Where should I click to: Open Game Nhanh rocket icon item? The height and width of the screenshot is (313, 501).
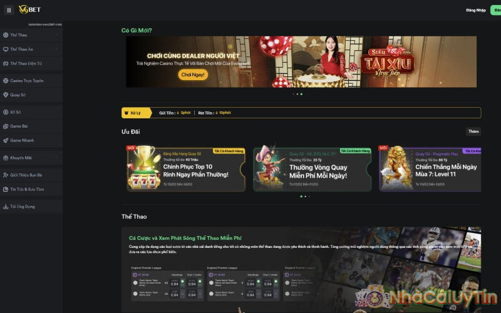[22, 140]
